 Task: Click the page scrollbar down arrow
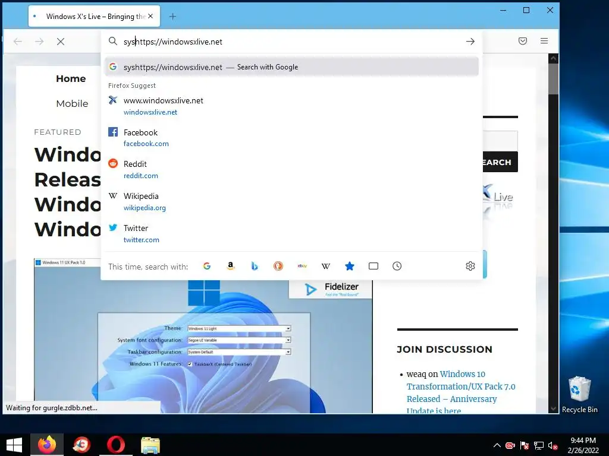(x=554, y=408)
